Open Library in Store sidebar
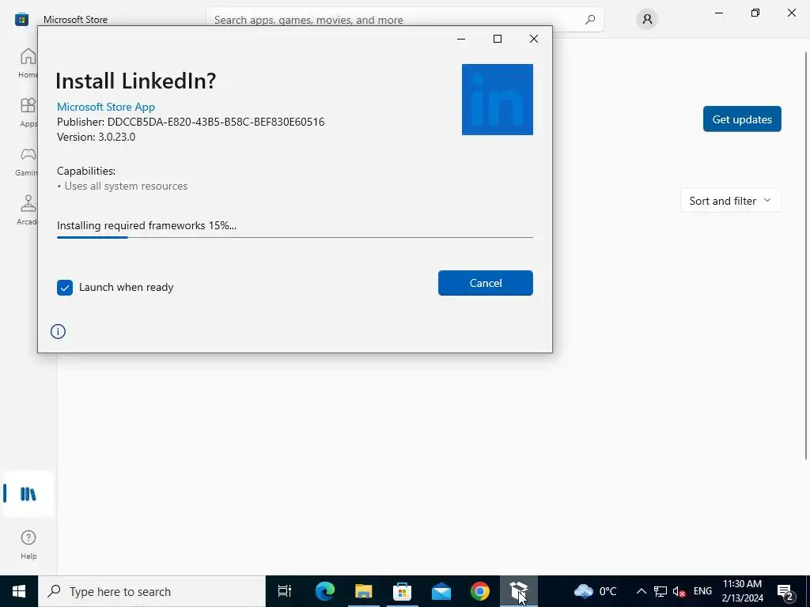 [28, 494]
